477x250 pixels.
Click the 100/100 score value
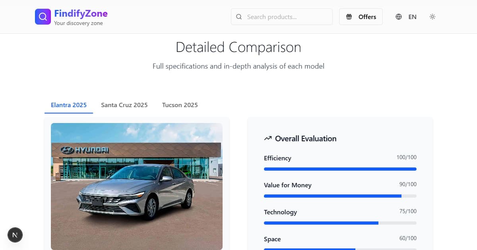(407, 158)
